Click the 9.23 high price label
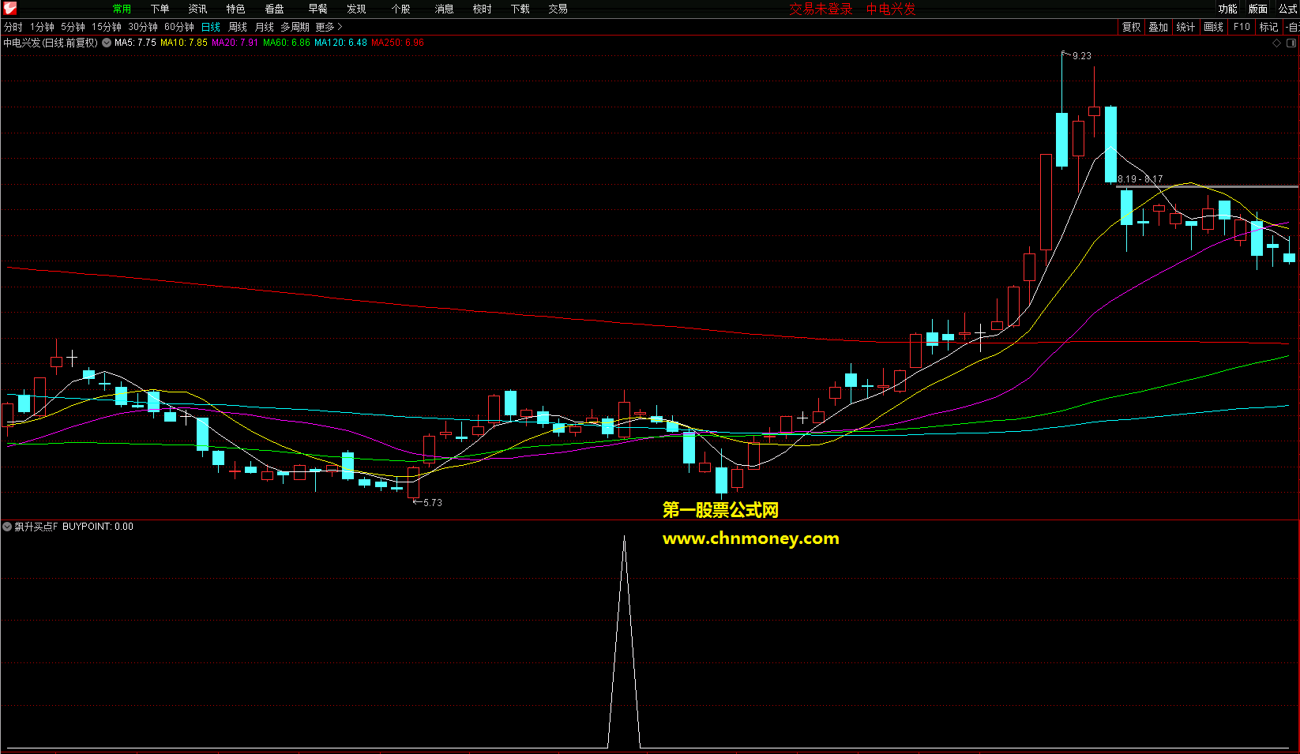1300x754 pixels. pyautogui.click(x=1082, y=56)
